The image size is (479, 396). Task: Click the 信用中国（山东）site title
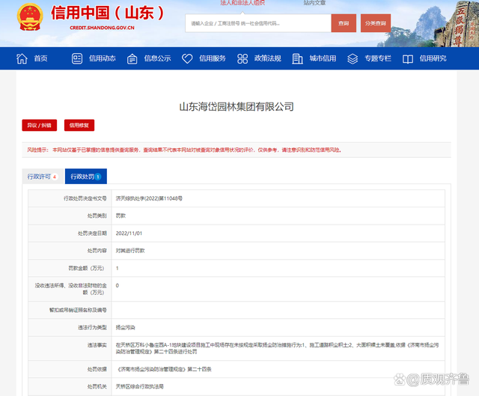(x=108, y=13)
